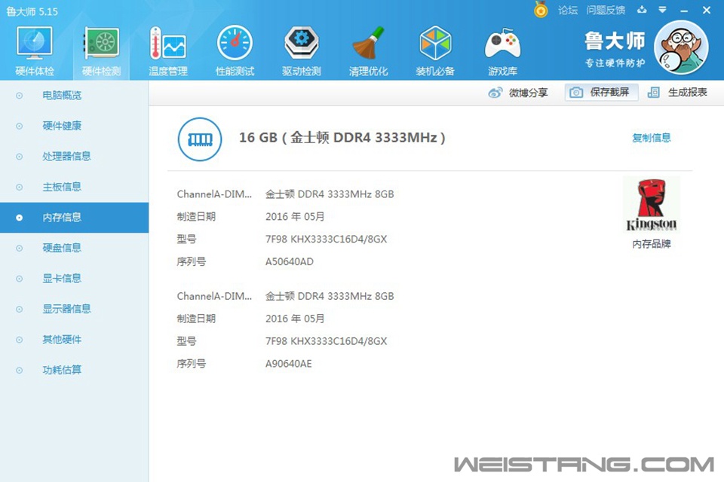Click the memory module circle icon
The width and height of the screenshot is (724, 482).
point(200,139)
